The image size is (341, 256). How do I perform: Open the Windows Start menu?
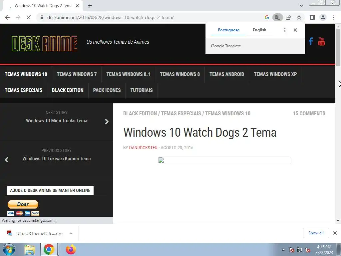tap(9, 249)
